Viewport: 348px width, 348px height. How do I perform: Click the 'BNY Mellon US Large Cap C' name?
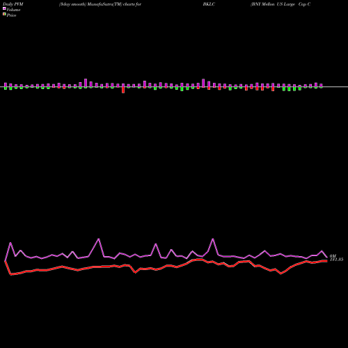coord(280,4)
